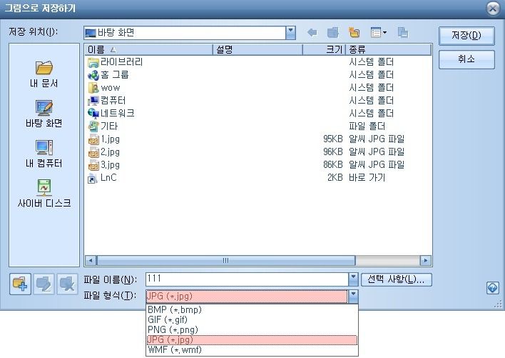The image size is (505, 358).
Task: Select the 라이브러리 folder
Action: [x=115, y=62]
